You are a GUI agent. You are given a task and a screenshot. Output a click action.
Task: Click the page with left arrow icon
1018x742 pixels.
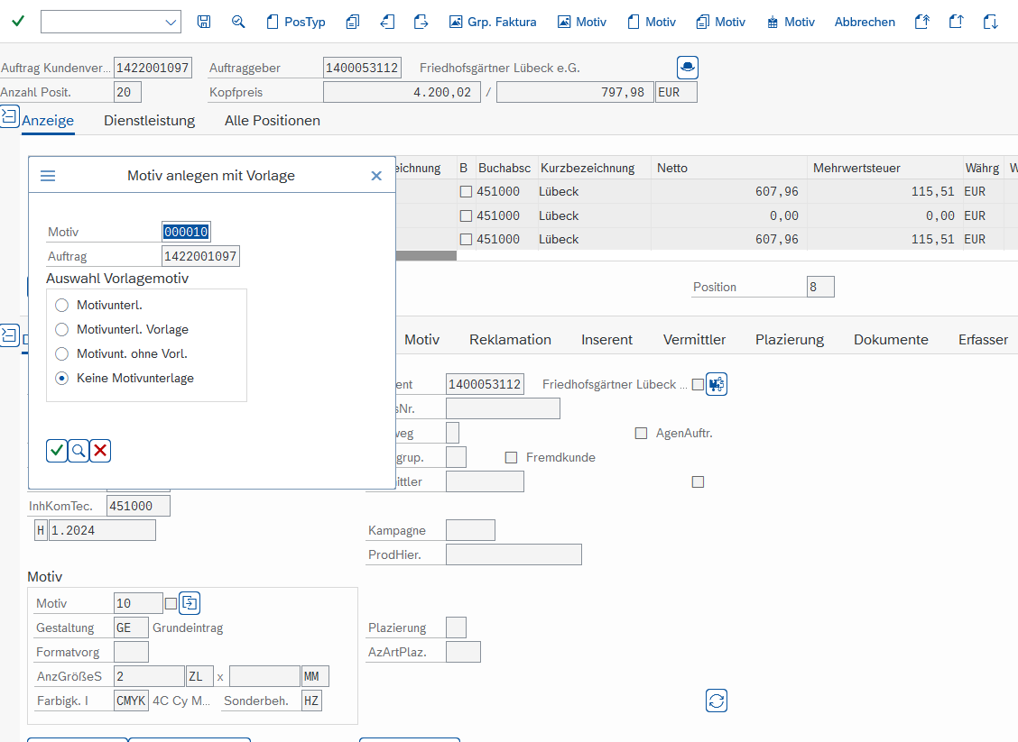coord(387,22)
